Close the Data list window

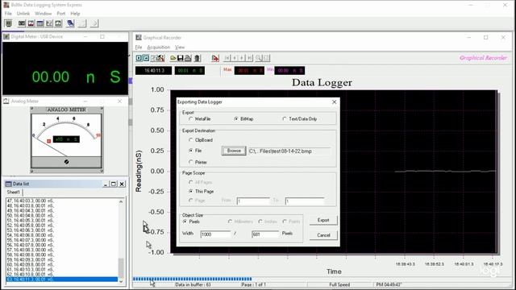[x=122, y=184]
